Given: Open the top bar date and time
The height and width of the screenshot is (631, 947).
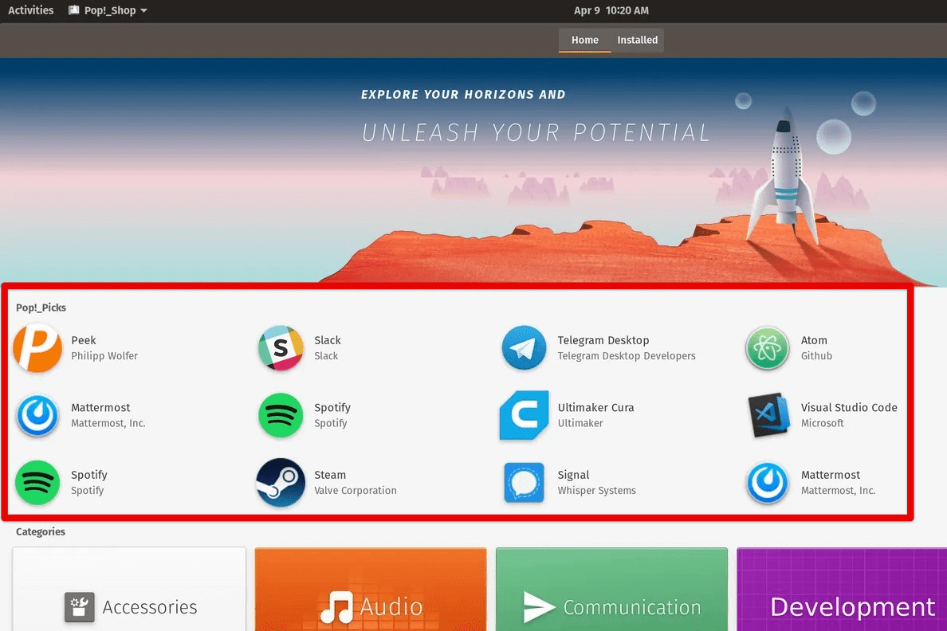Looking at the screenshot, I should 611,10.
